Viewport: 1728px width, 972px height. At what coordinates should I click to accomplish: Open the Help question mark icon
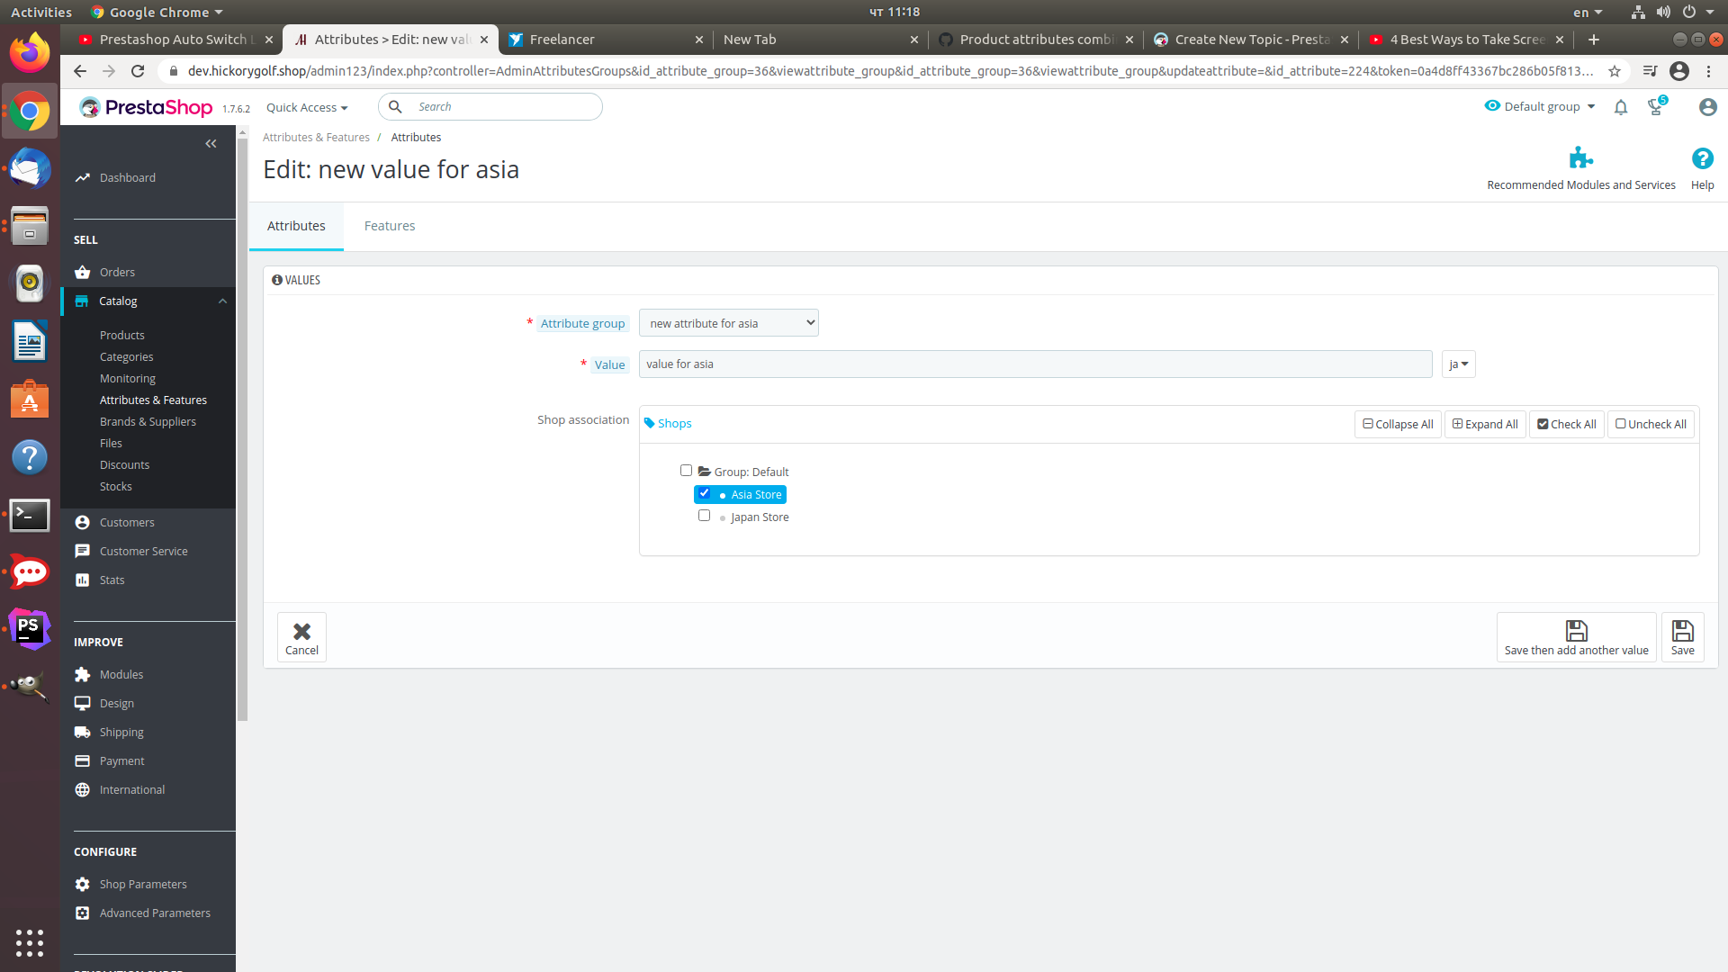pos(1702,159)
